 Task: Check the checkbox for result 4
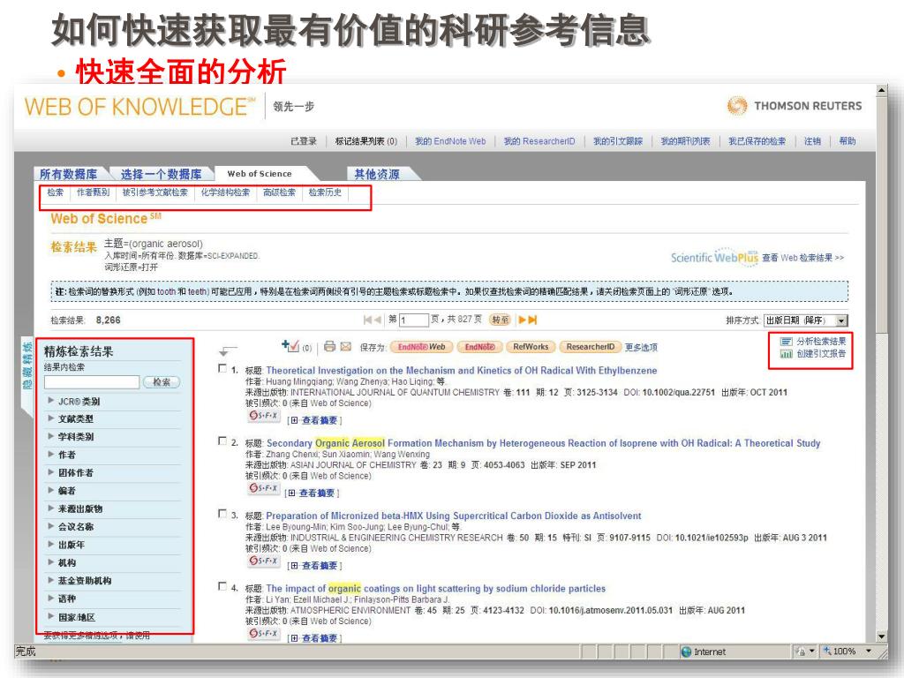pyautogui.click(x=222, y=586)
